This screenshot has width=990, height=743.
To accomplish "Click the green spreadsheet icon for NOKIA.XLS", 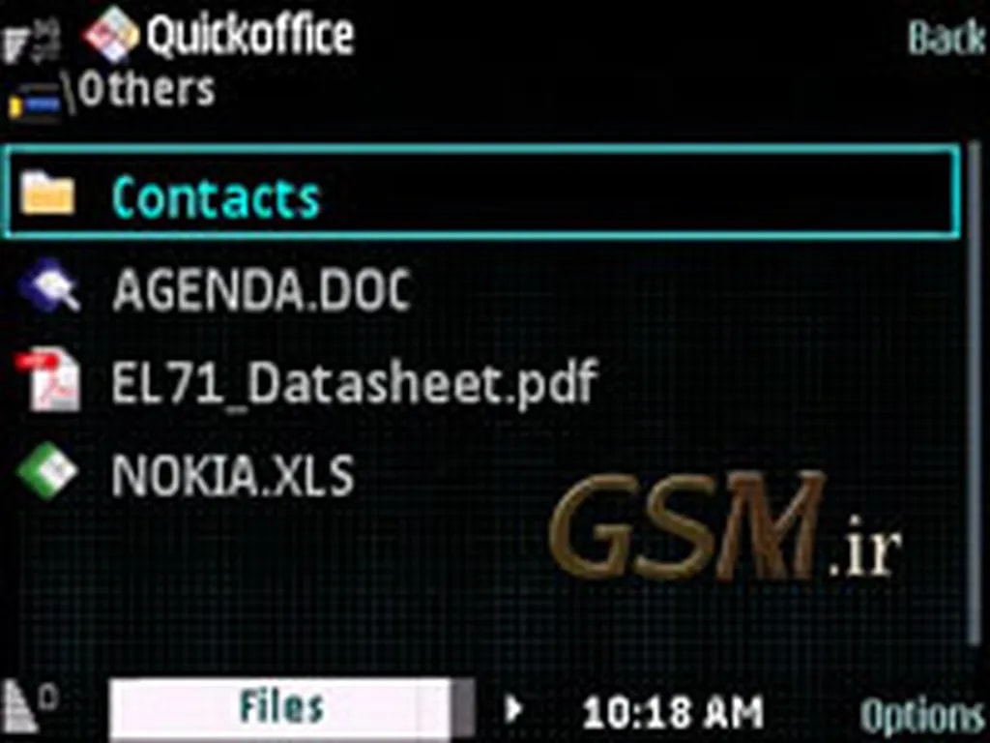I will pyautogui.click(x=47, y=472).
